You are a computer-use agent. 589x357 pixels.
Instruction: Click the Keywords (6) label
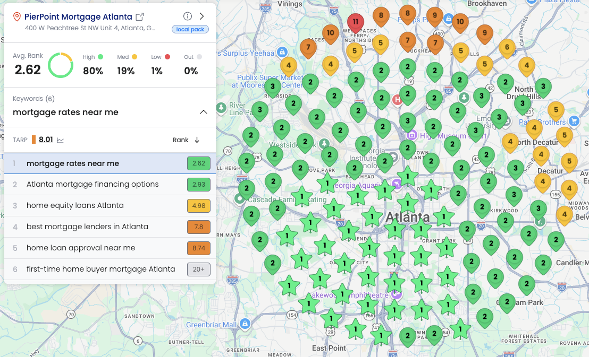(34, 99)
